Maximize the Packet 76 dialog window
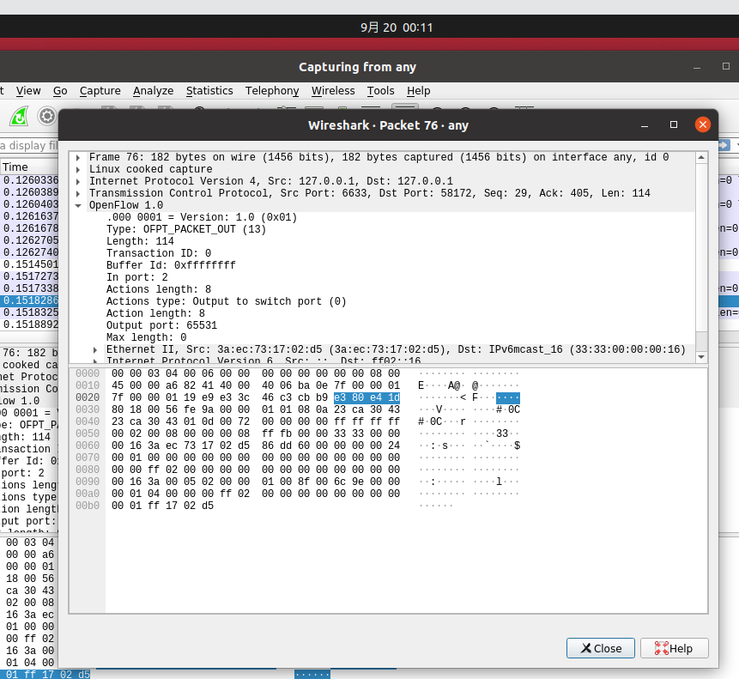The image size is (739, 679). click(674, 124)
